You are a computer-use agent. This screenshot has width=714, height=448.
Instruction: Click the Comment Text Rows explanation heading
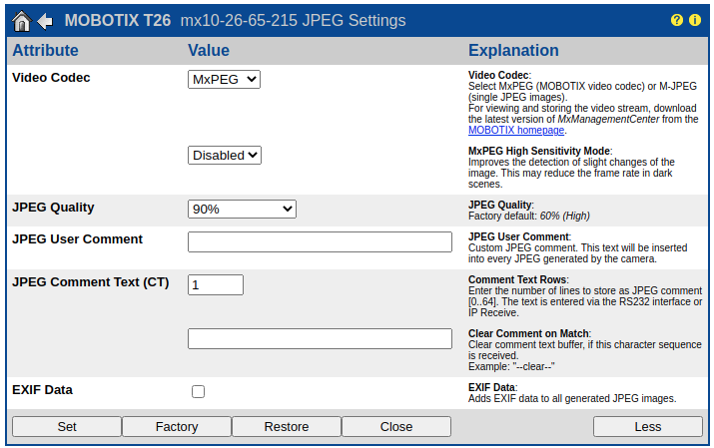(517, 279)
